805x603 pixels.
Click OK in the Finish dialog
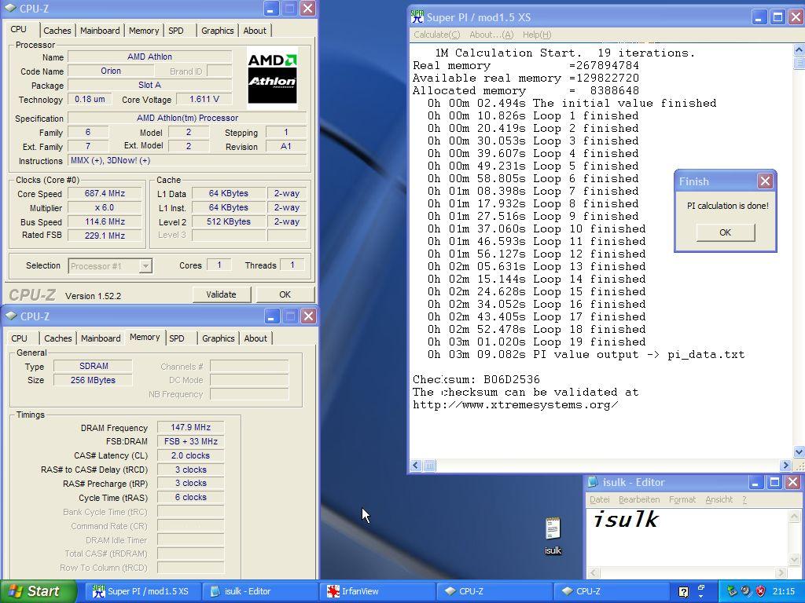pyautogui.click(x=725, y=232)
